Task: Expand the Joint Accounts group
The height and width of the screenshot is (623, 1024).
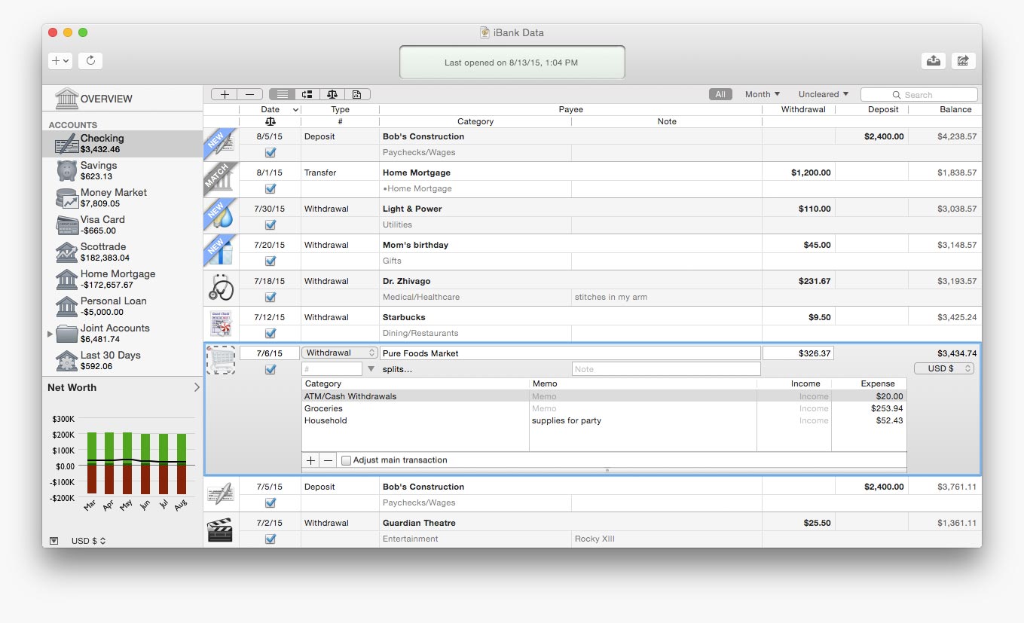Action: (x=50, y=333)
